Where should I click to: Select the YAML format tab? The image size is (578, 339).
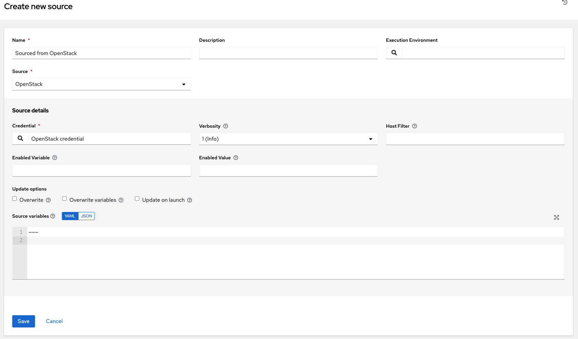tap(70, 216)
